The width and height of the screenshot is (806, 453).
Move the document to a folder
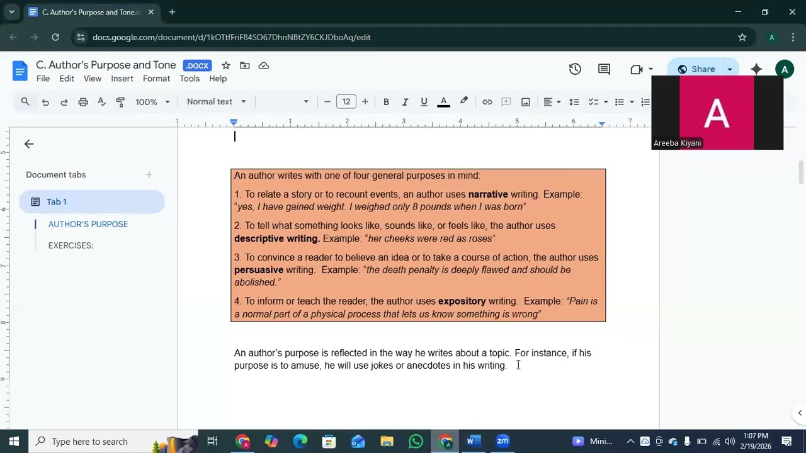pos(245,65)
